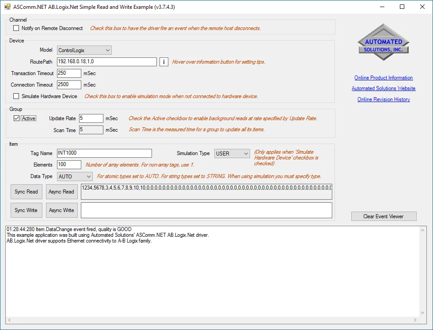
Task: Click the 'This example application was built' line
Action: coord(108,235)
